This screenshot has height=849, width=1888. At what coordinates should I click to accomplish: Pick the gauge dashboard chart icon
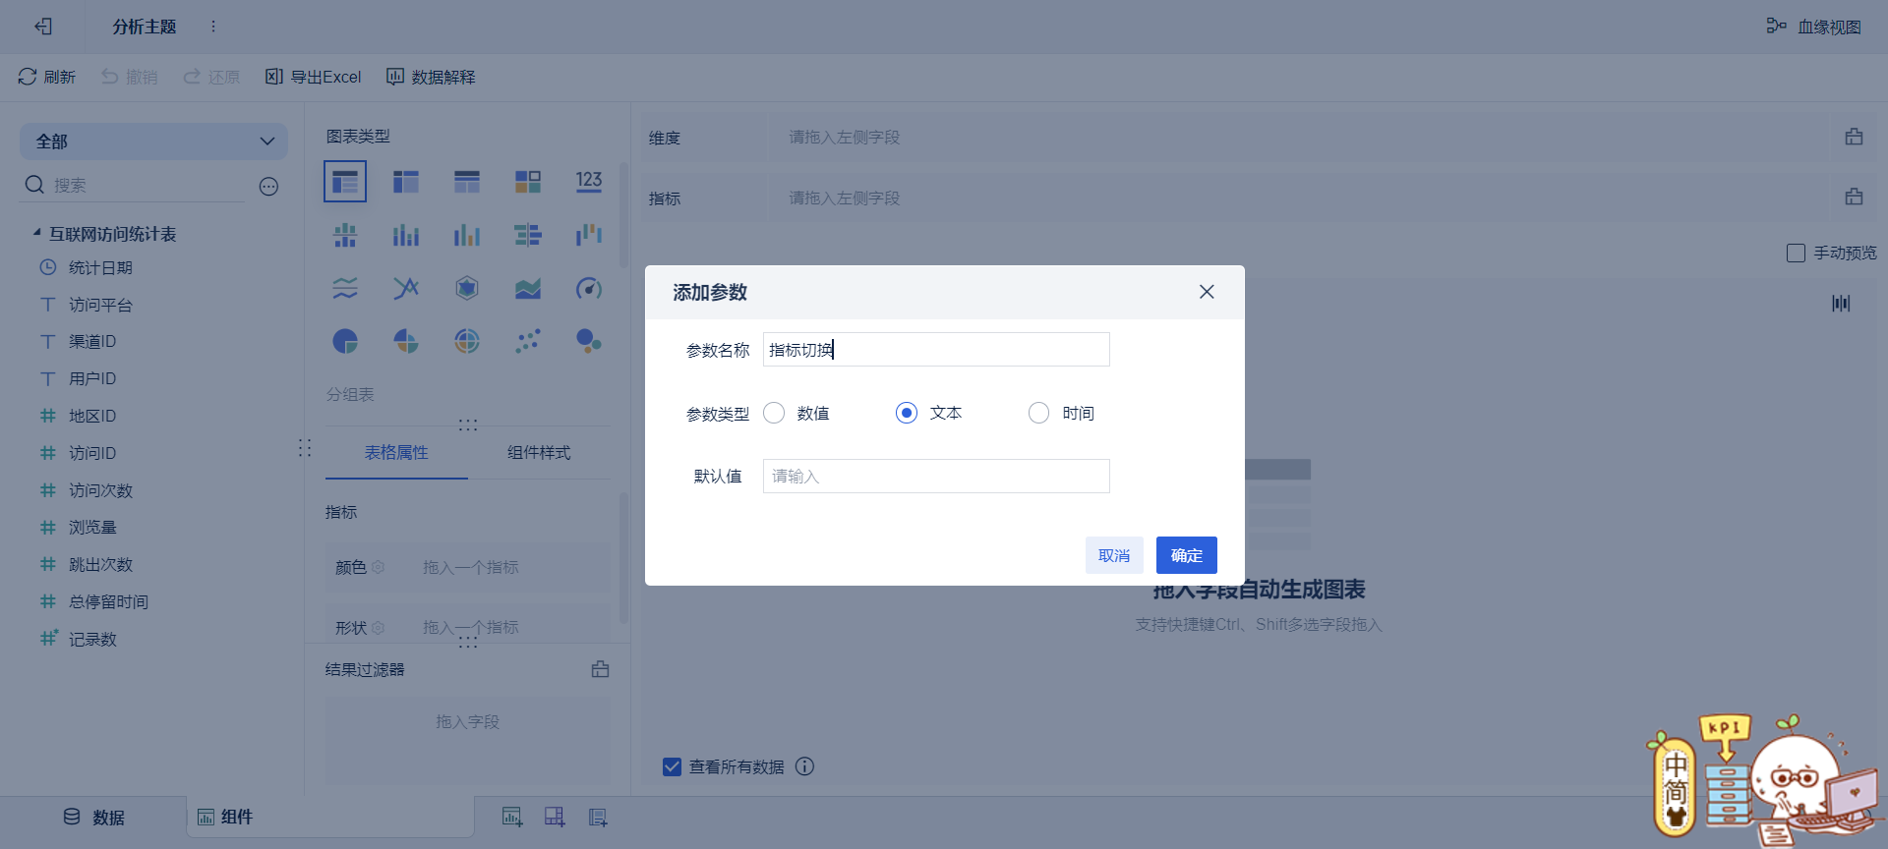[x=589, y=288]
